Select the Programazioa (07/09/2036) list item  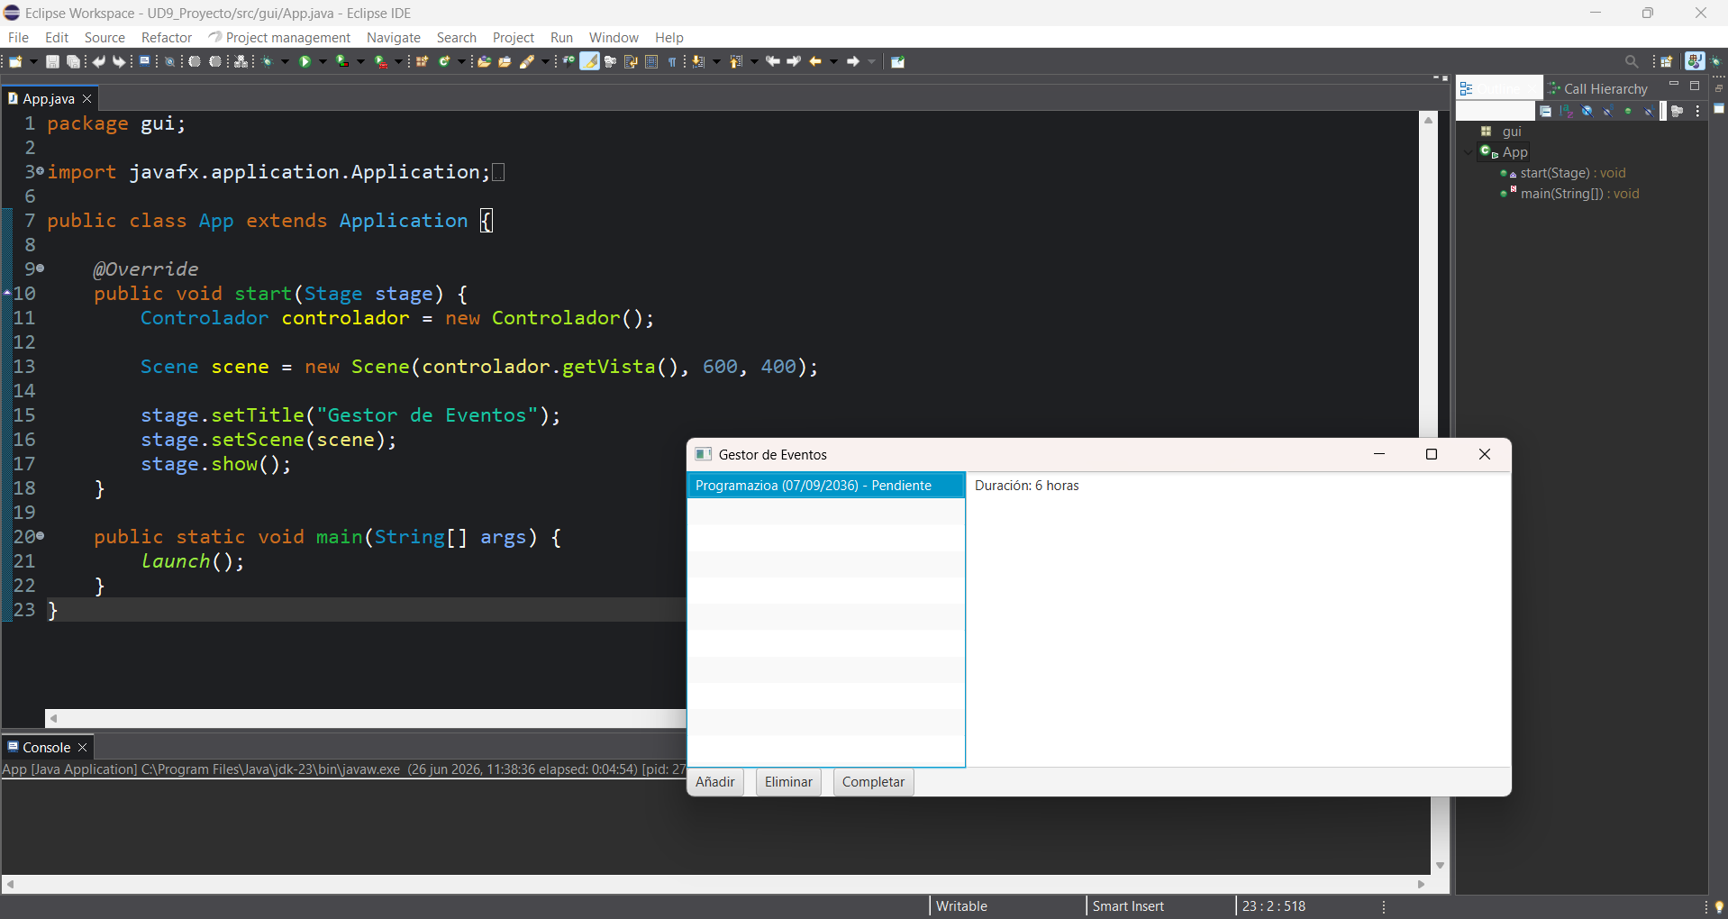pos(825,486)
